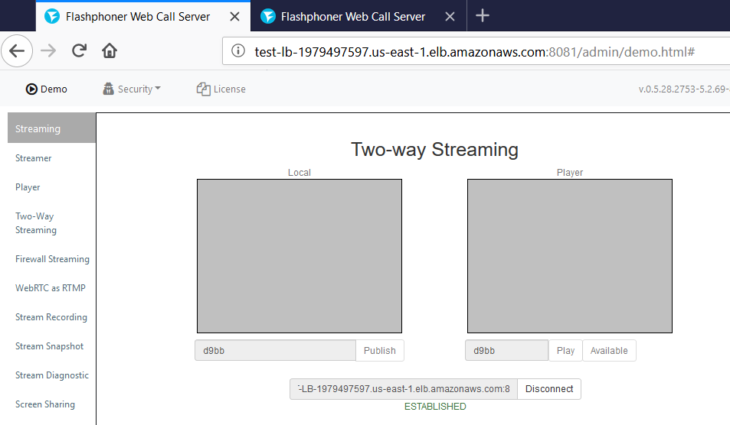730x425 pixels.
Task: Switch to the second Flashphoner Web Call Server tab
Action: click(x=352, y=16)
